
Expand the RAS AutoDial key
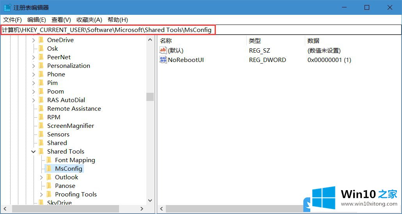click(x=34, y=100)
